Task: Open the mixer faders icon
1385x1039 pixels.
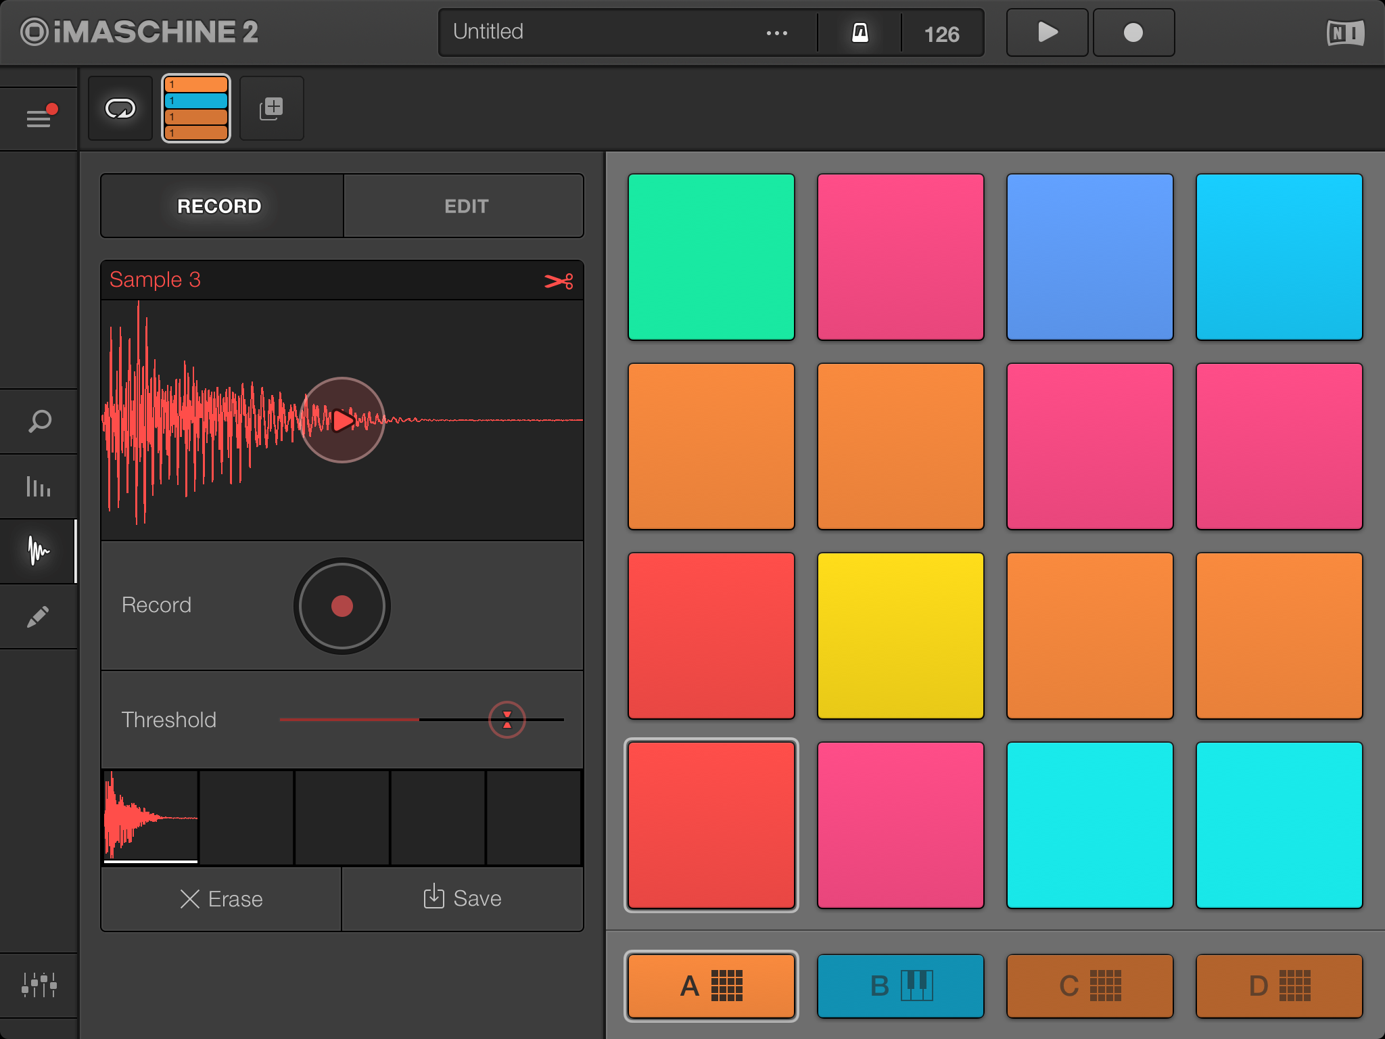Action: [x=39, y=985]
